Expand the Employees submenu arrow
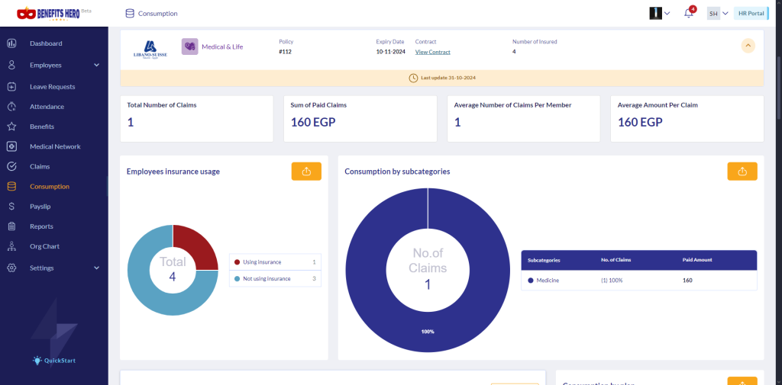 point(97,66)
